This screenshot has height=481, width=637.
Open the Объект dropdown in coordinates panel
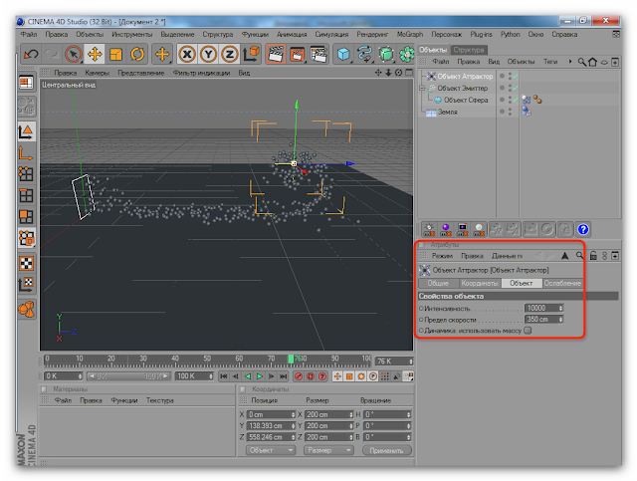(x=271, y=450)
